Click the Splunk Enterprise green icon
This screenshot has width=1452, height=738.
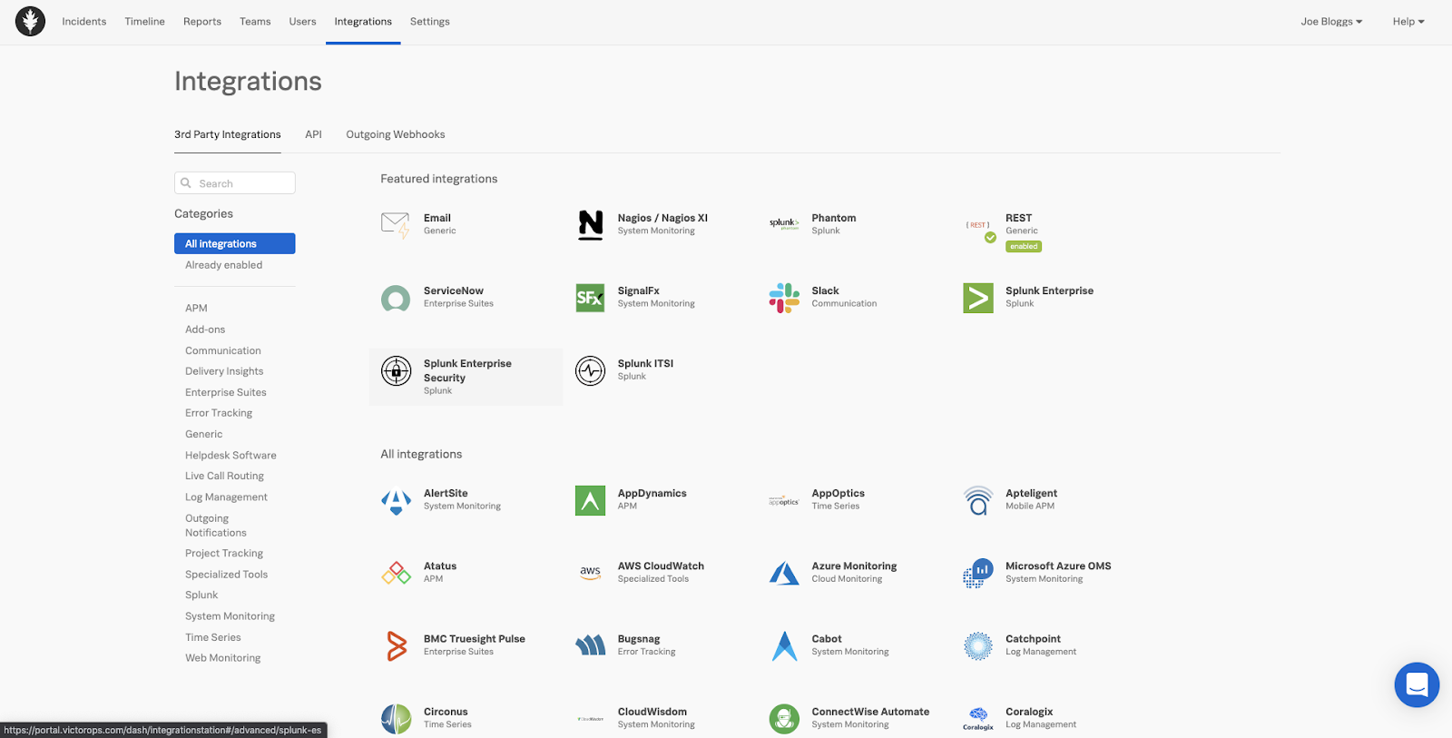tap(978, 298)
